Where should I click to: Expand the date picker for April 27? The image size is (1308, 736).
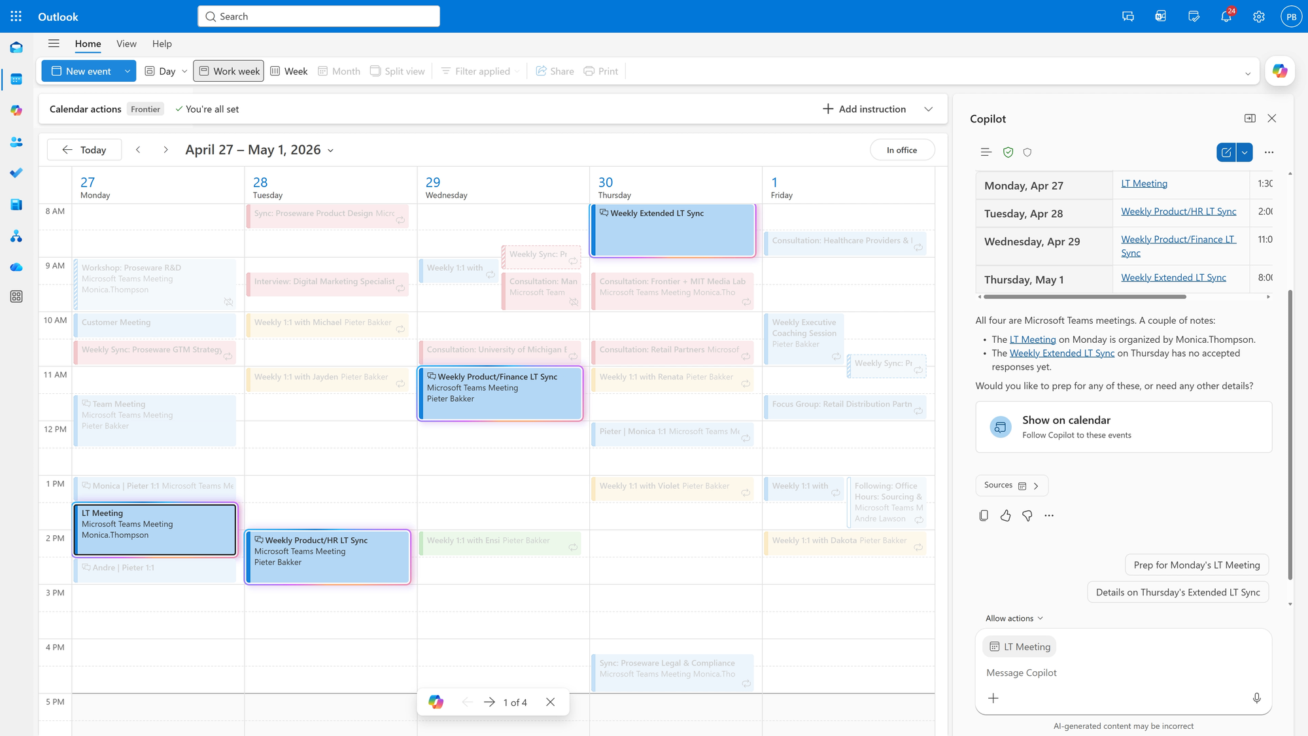click(x=332, y=150)
